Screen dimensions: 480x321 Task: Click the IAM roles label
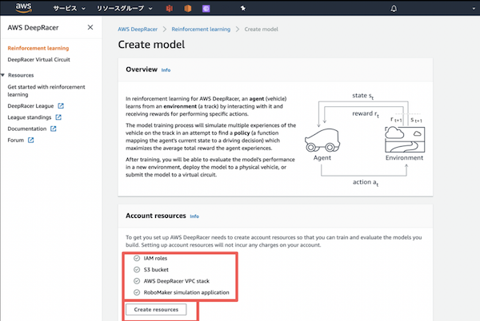pyautogui.click(x=155, y=259)
